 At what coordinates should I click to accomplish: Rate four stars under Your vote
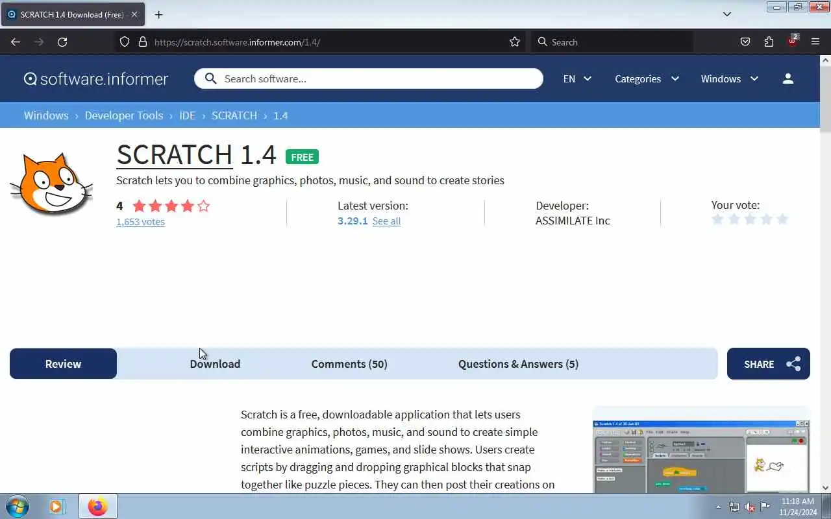767,219
